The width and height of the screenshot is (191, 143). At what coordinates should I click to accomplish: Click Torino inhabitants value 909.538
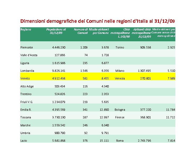pos(145,47)
